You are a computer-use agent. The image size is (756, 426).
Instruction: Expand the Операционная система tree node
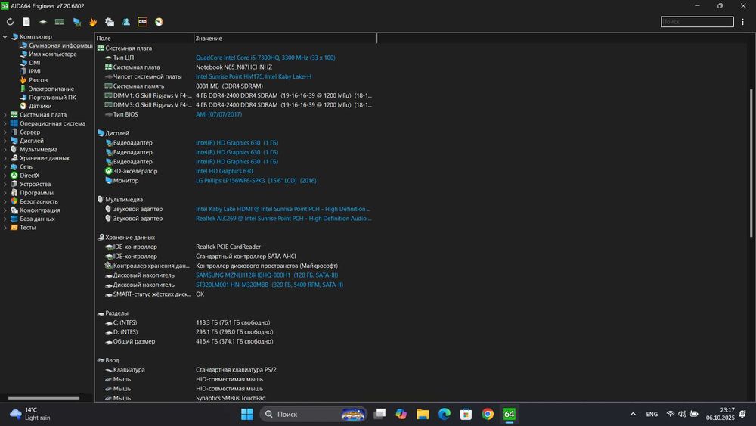pos(5,123)
